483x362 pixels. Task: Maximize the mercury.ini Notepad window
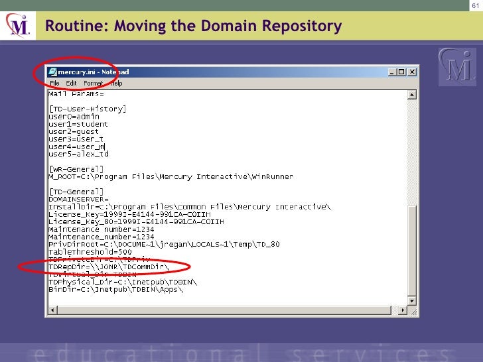click(x=401, y=72)
